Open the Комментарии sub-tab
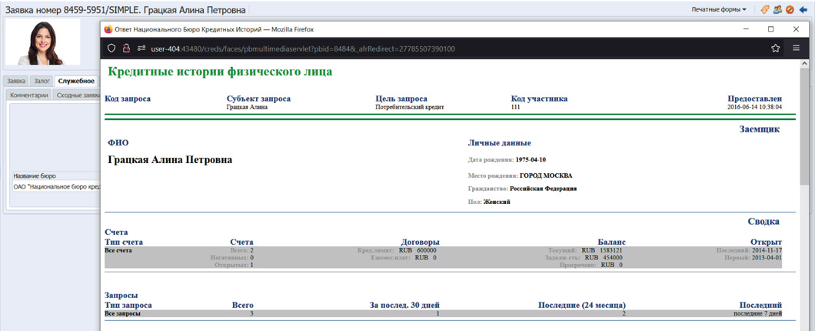This screenshot has height=331, width=815. tap(29, 95)
